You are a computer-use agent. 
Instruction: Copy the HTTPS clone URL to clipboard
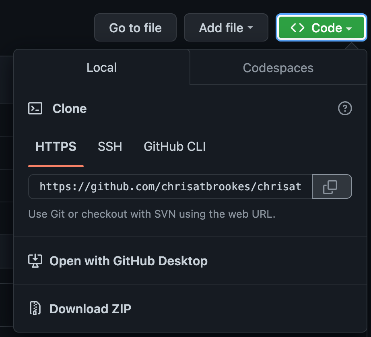[332, 187]
